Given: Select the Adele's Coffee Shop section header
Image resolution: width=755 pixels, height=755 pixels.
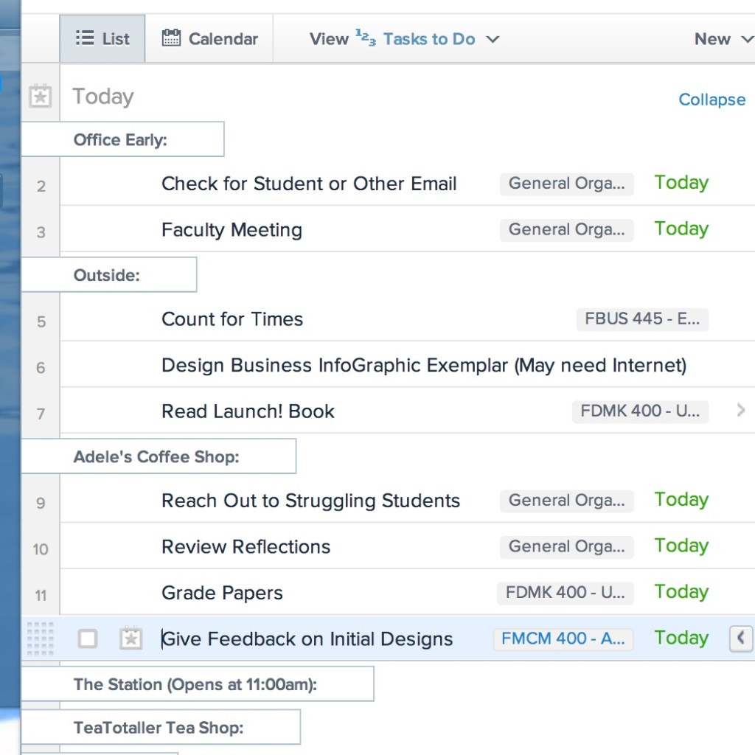Looking at the screenshot, I should point(156,457).
